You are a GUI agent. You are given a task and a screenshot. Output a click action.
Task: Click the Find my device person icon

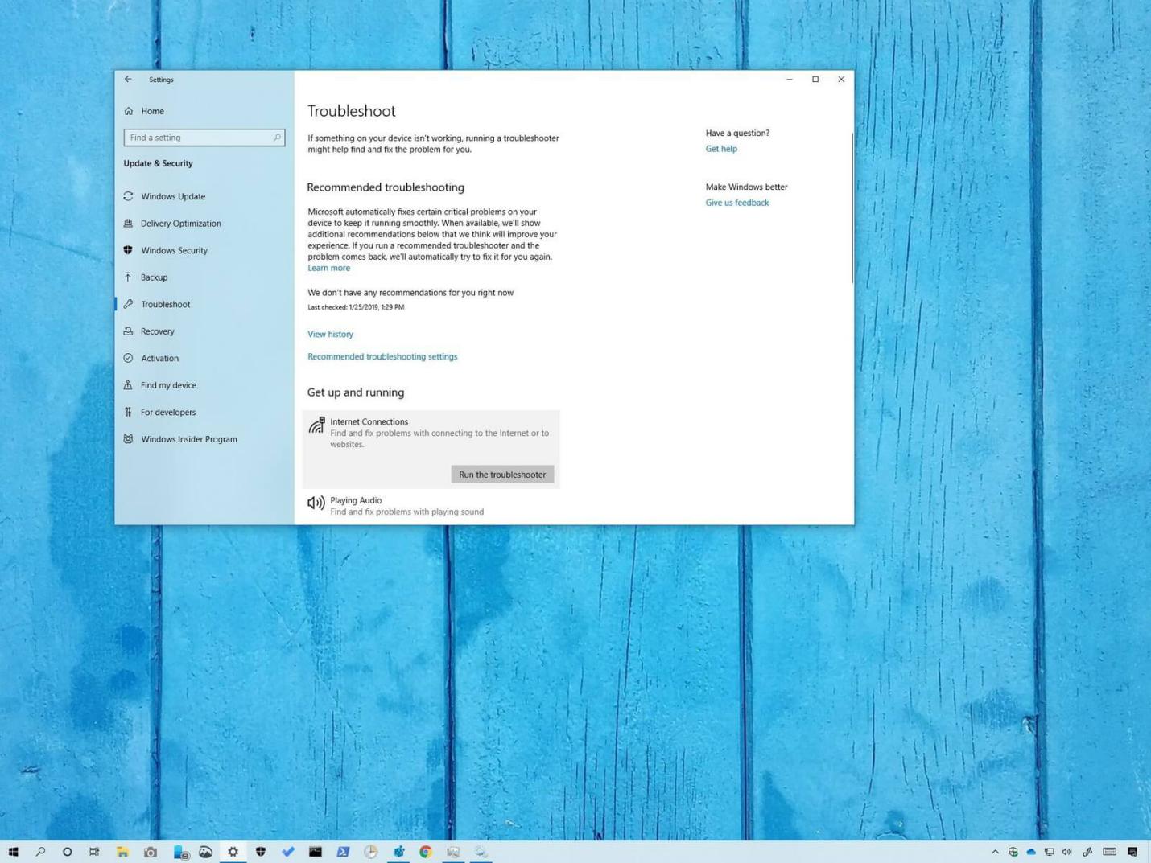[x=128, y=384]
